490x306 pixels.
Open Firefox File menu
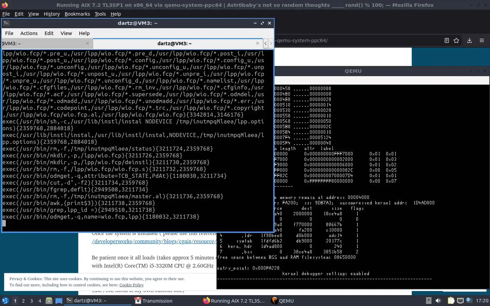[x=6, y=14]
